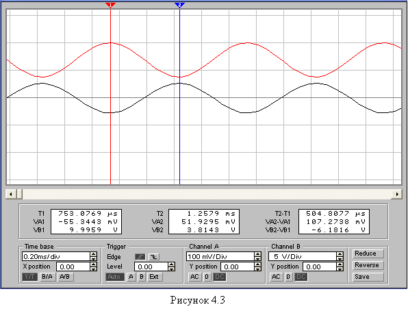Select blue cursor 2 marker
This screenshot has width=408, height=309.
(x=179, y=5)
